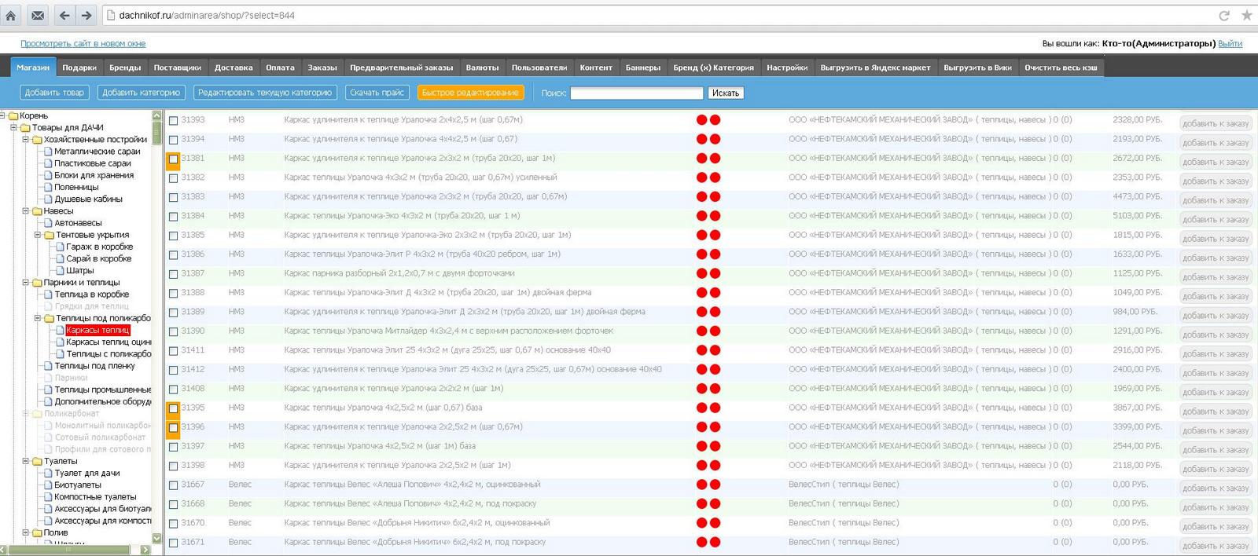The width and height of the screenshot is (1258, 556).
Task: Focus the Поиск search input field
Action: pos(636,93)
